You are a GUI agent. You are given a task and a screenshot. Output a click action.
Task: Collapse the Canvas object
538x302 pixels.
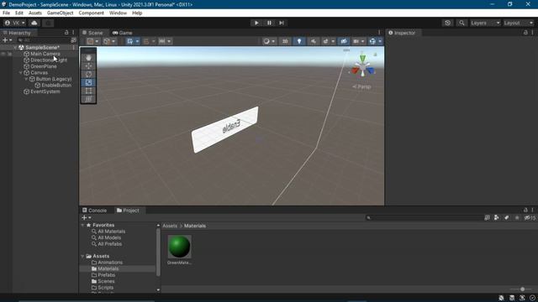[x=20, y=73]
